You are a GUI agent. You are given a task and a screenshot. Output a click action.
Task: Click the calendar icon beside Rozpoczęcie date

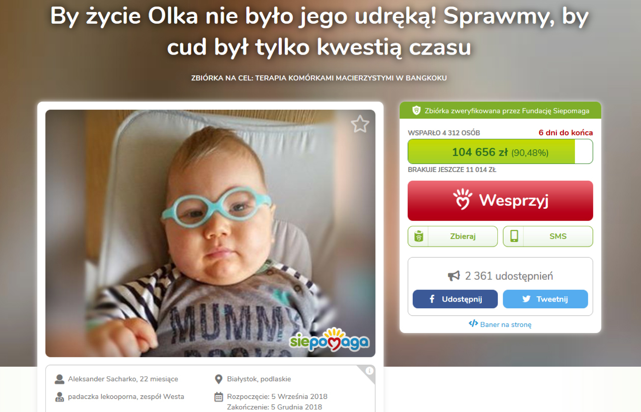click(218, 397)
